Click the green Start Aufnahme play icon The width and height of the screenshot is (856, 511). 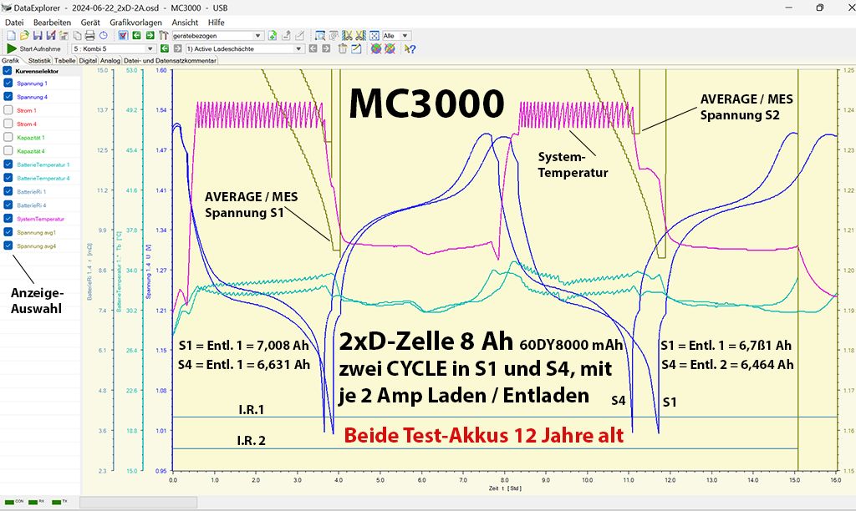point(11,48)
